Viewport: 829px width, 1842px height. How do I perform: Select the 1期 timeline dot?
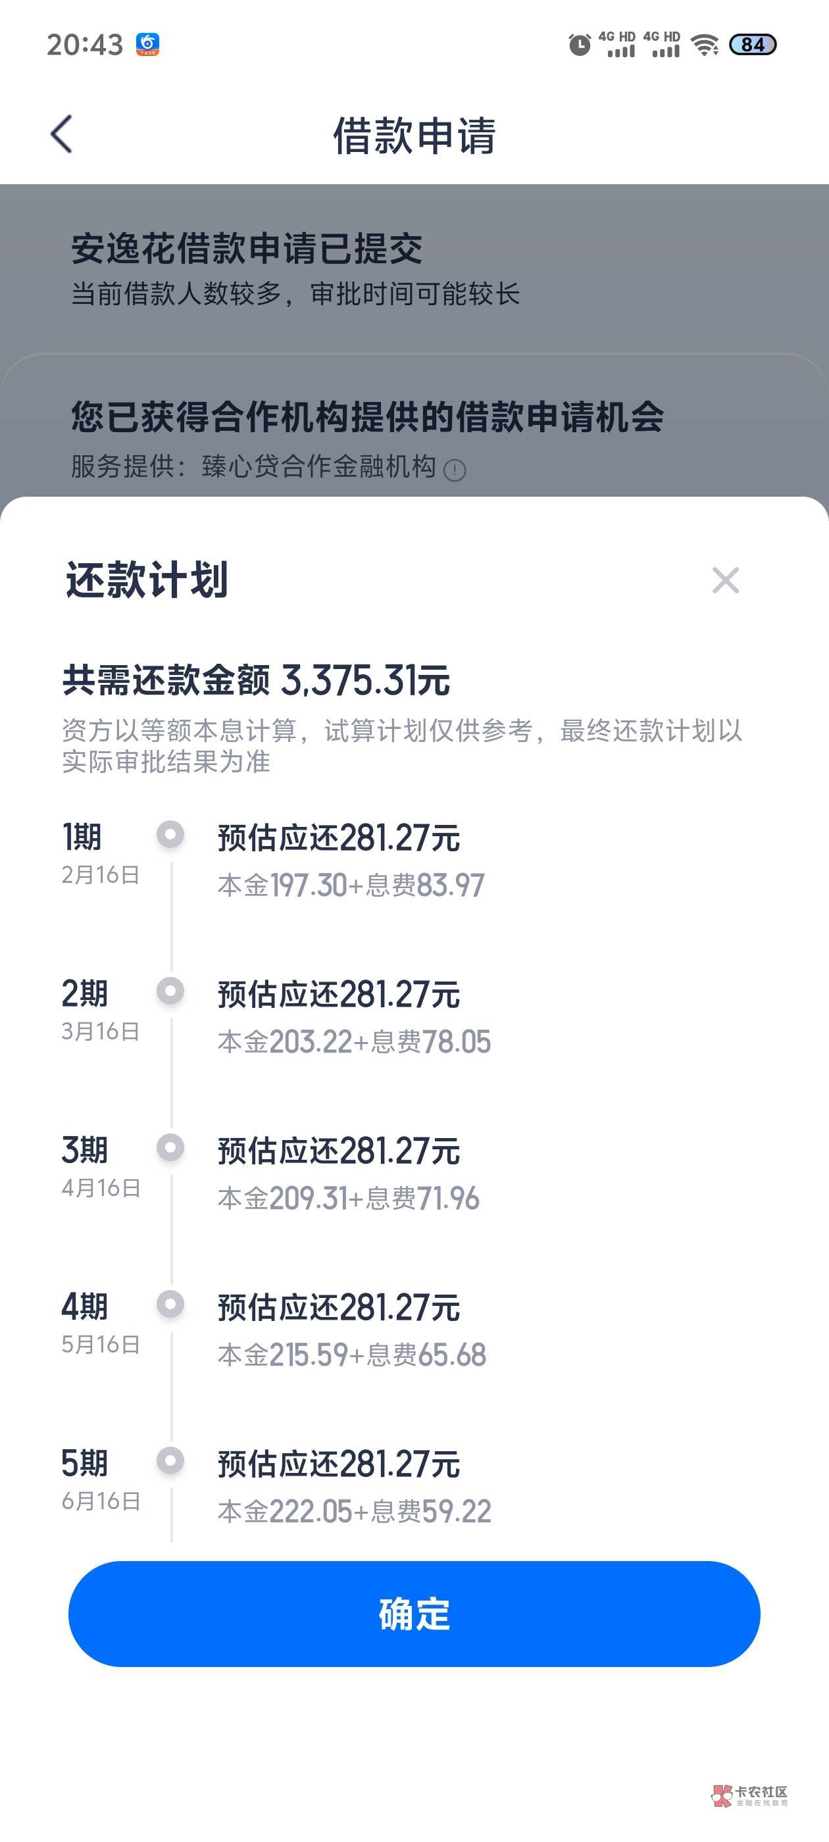point(170,834)
